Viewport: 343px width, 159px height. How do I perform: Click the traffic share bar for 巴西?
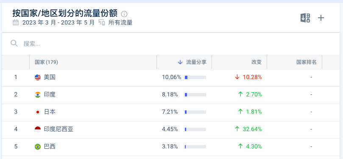(195, 147)
